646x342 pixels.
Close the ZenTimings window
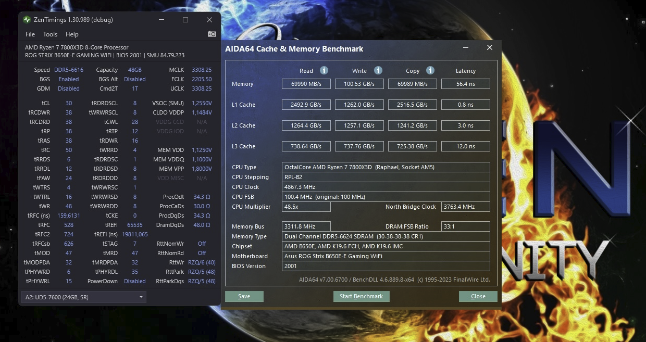click(x=209, y=20)
